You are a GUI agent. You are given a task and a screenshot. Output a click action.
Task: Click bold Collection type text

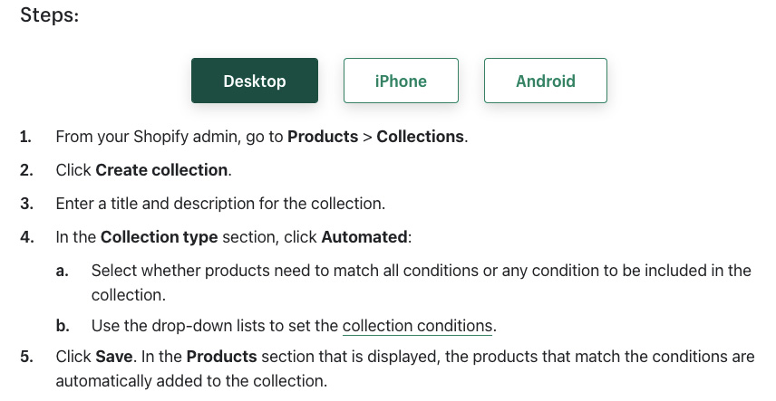pyautogui.click(x=159, y=237)
